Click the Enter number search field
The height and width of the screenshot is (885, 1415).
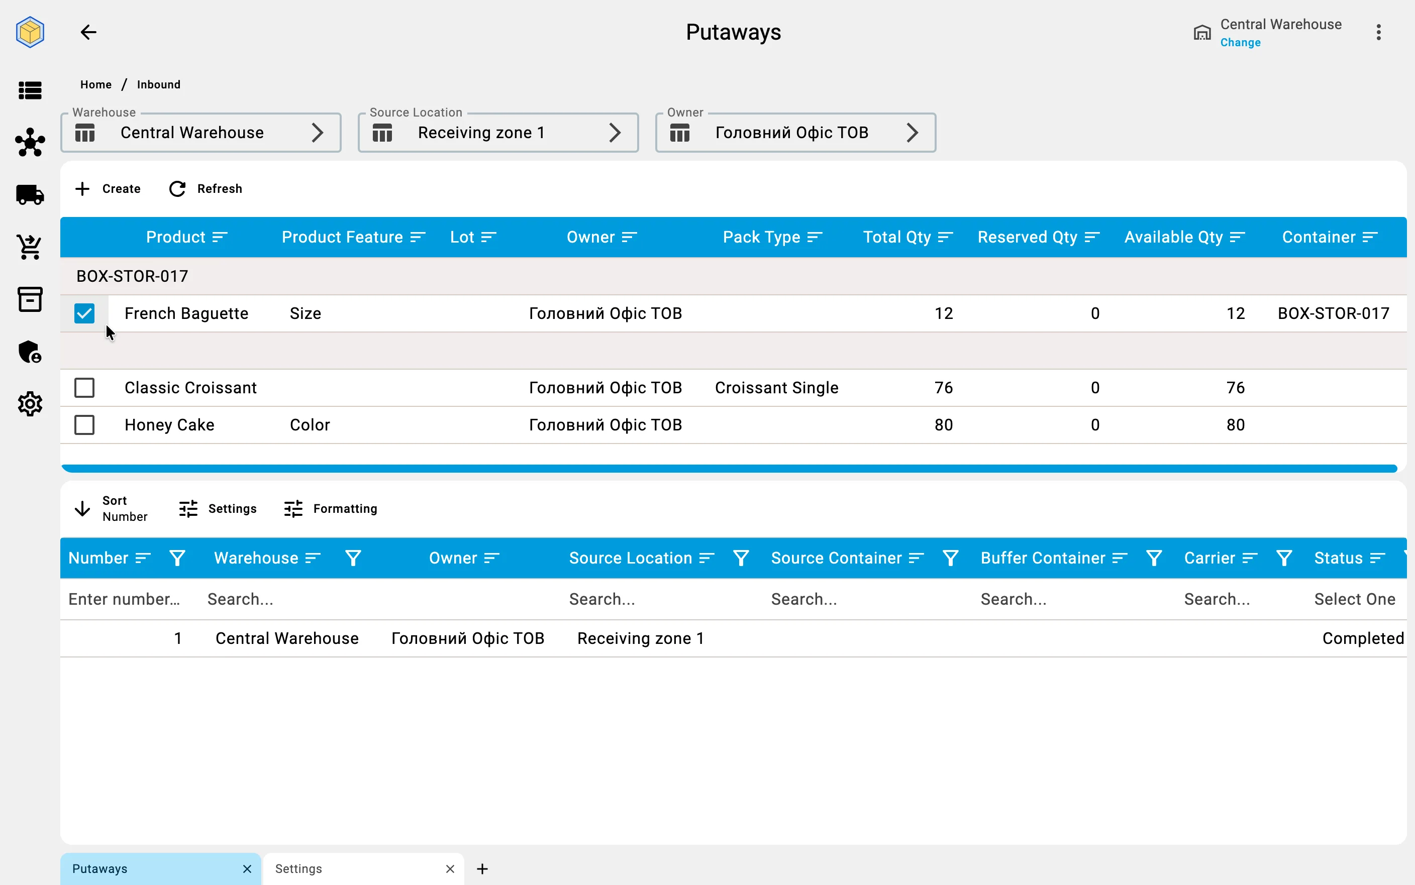pyautogui.click(x=124, y=599)
